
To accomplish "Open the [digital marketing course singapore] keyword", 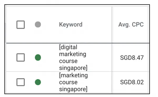I will tap(73, 57).
